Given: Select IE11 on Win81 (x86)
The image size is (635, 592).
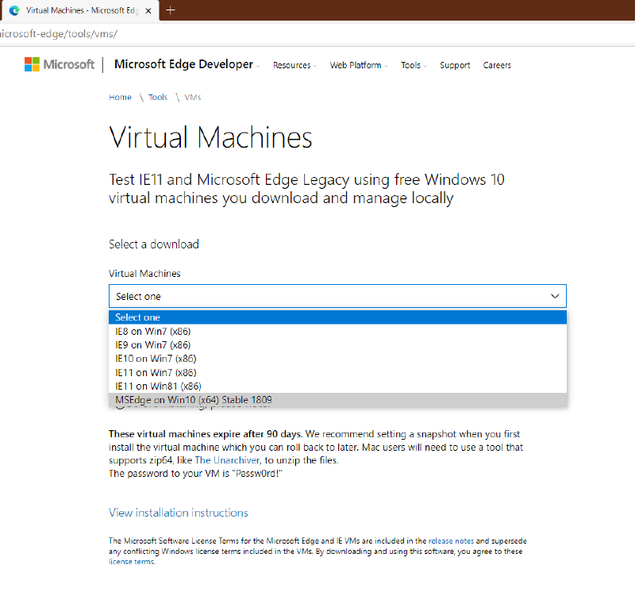Looking at the screenshot, I should pyautogui.click(x=337, y=386).
